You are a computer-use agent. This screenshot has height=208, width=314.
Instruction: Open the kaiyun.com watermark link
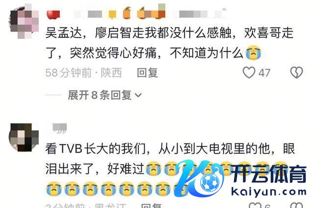pos(269,191)
